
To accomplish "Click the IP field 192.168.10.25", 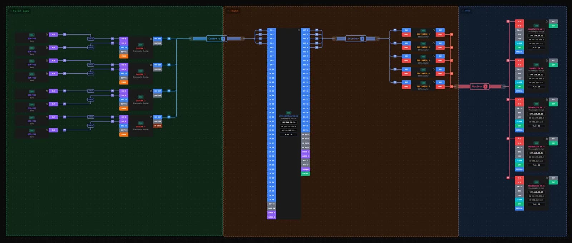I will [x=536, y=192].
